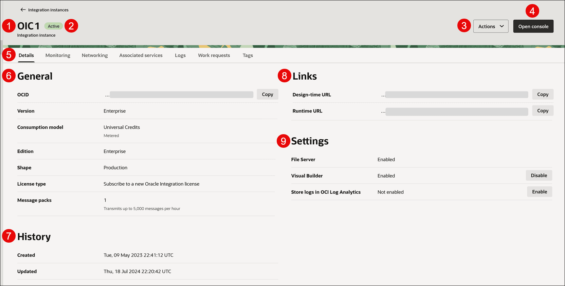The height and width of the screenshot is (286, 565).
Task: Copy the Design-time URL
Action: pyautogui.click(x=543, y=94)
